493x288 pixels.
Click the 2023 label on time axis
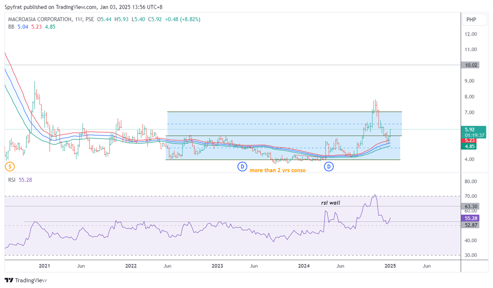[x=217, y=266]
